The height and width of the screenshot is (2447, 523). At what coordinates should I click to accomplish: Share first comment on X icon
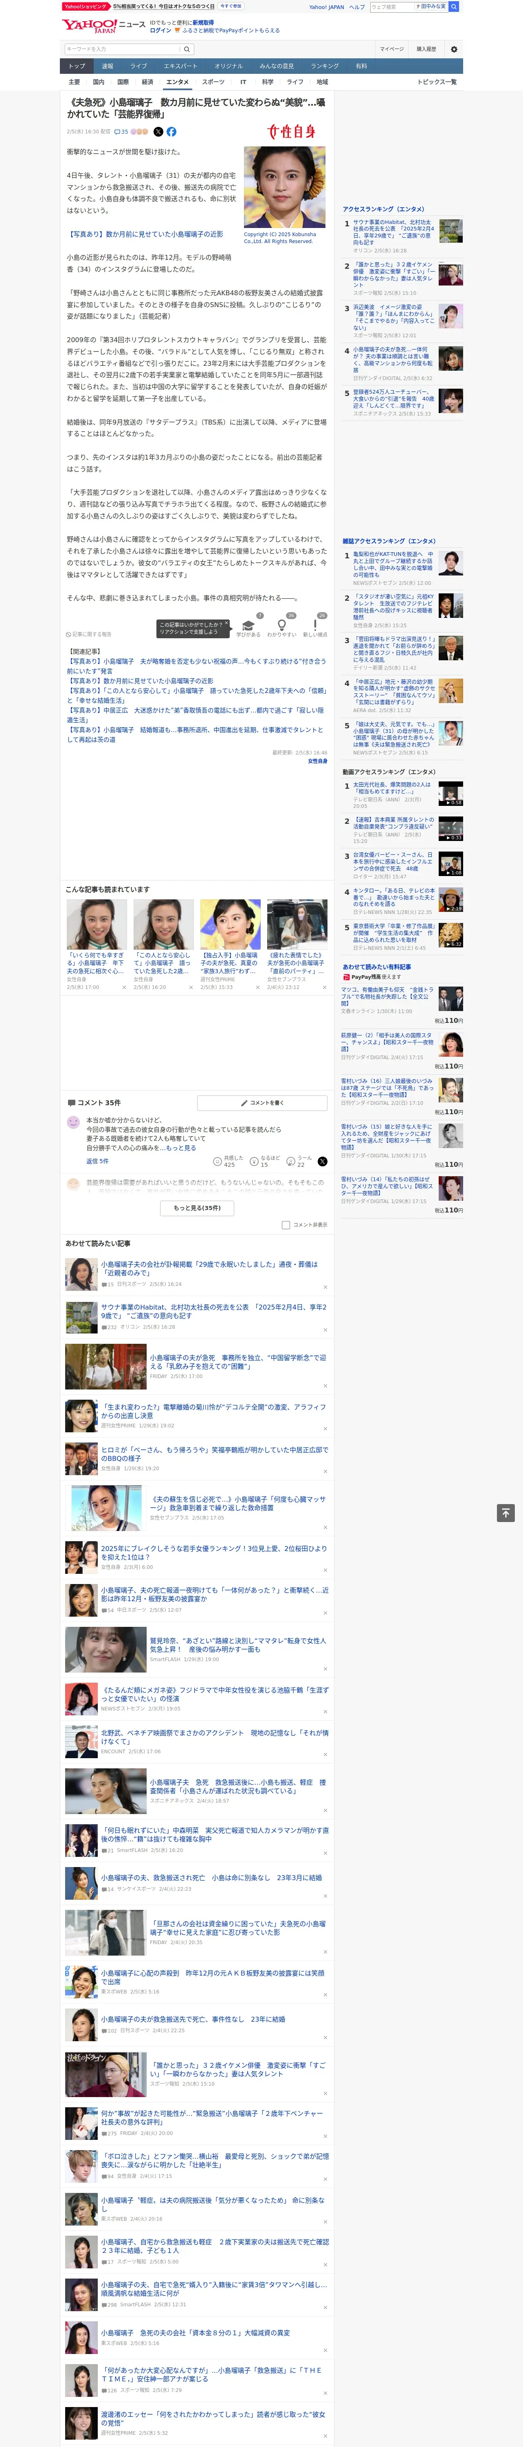point(323,1162)
